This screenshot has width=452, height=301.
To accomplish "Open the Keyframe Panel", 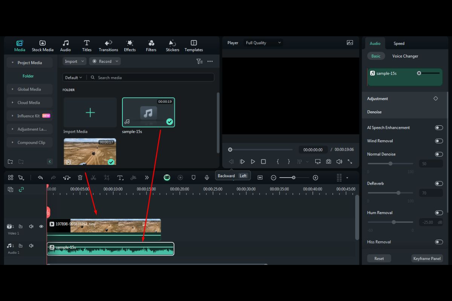I will tap(427, 258).
